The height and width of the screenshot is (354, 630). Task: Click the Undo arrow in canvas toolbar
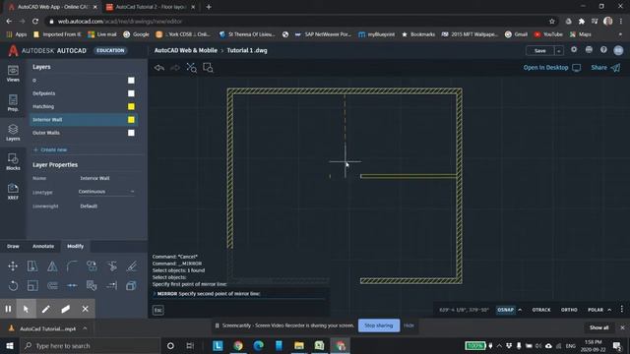point(159,68)
